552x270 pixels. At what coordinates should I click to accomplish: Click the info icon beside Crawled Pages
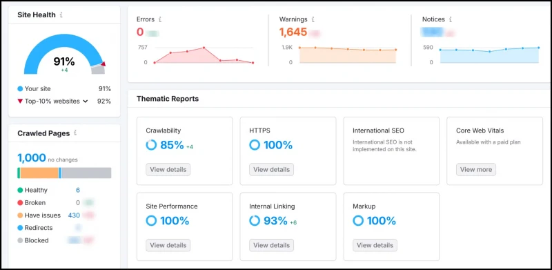pos(75,133)
